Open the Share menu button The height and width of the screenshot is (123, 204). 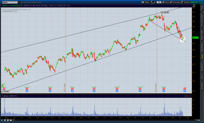point(145,2)
